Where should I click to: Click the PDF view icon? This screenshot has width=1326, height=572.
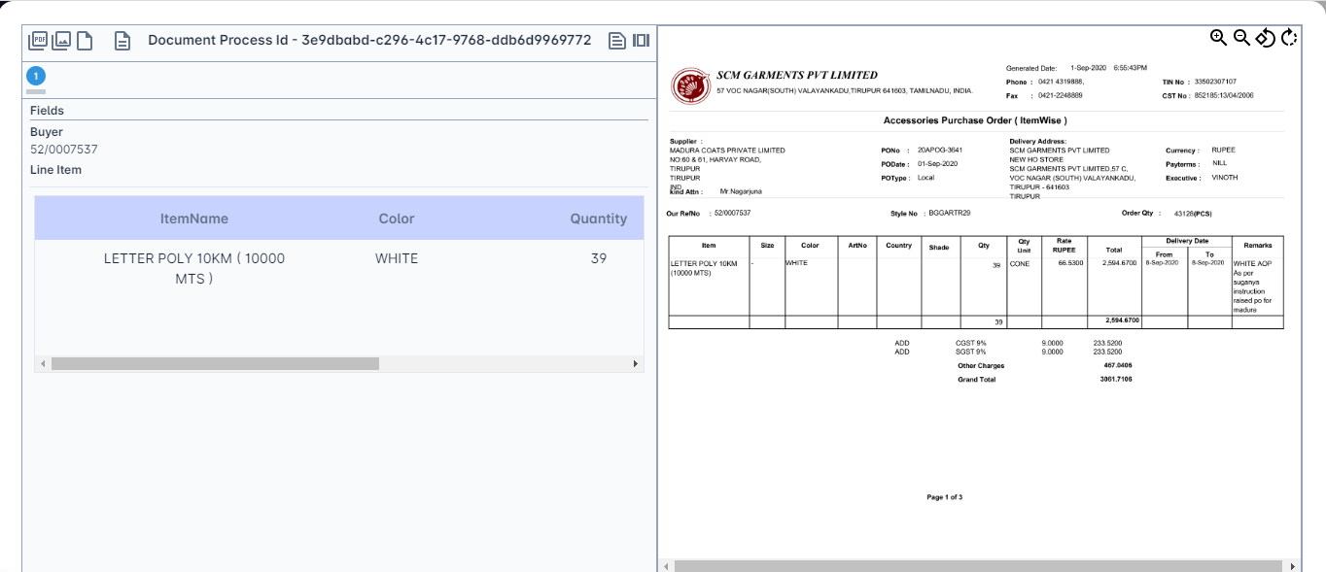pyautogui.click(x=39, y=40)
